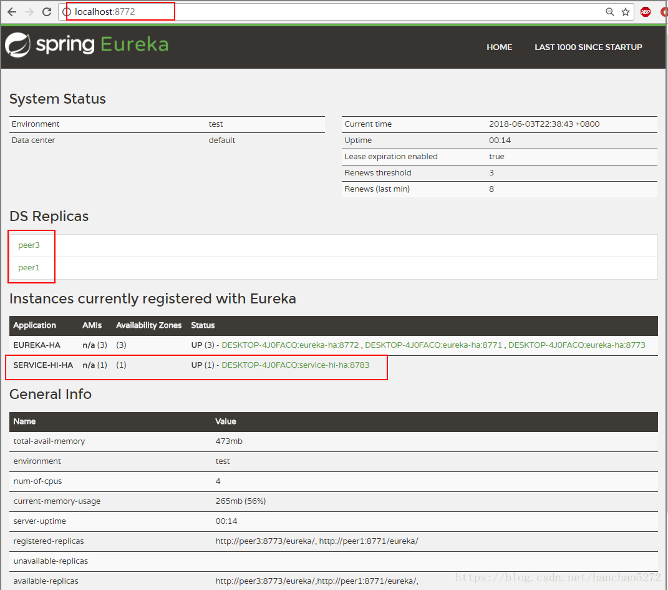This screenshot has height=590, width=668.
Task: Select the server-uptime row name
Action: (x=40, y=521)
